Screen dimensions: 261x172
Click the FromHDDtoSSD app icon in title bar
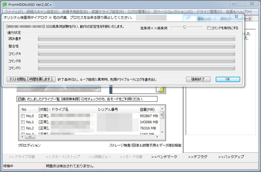(5, 4)
